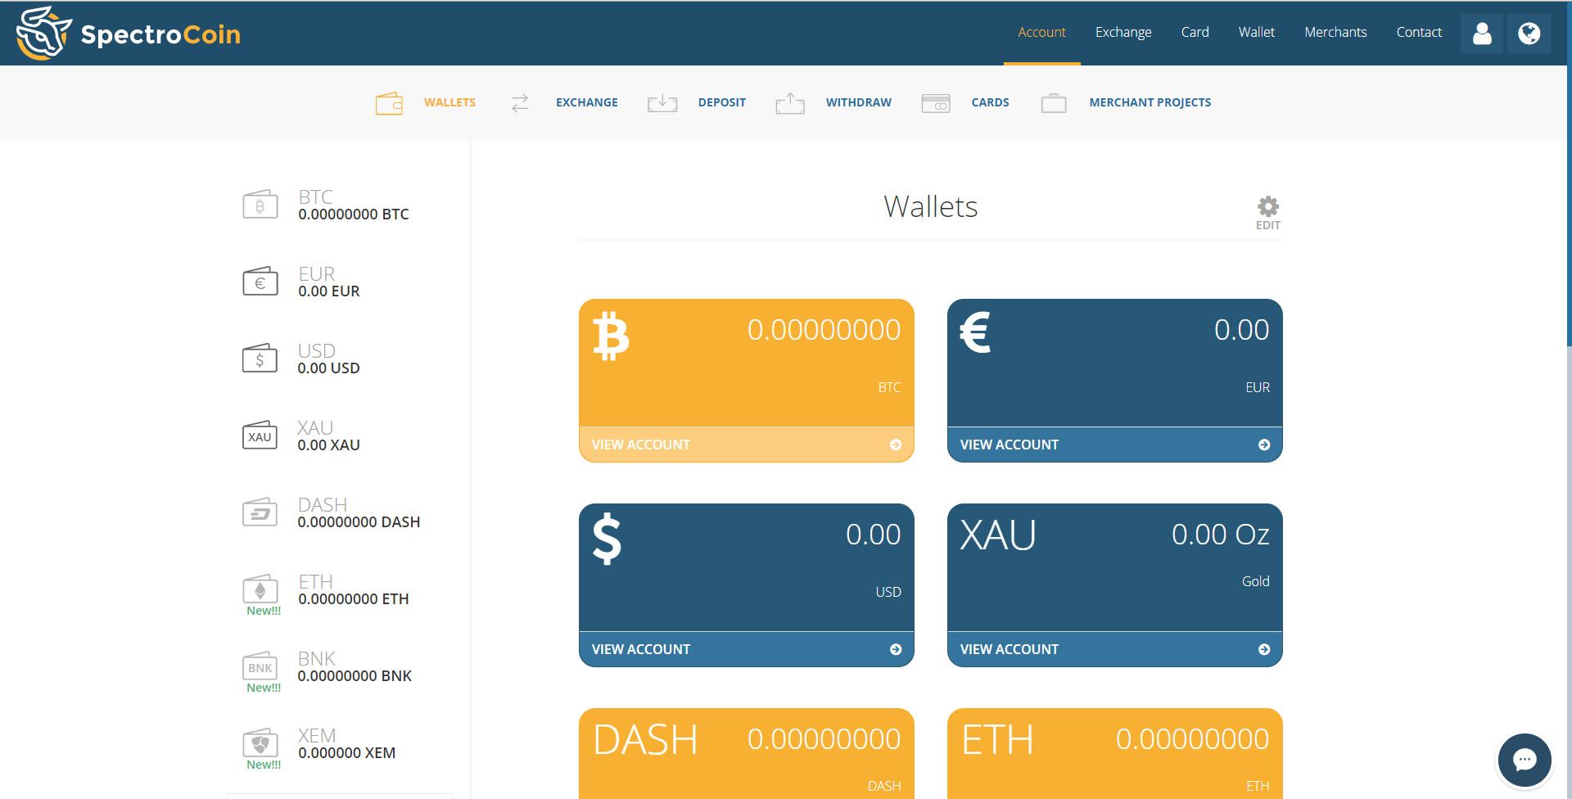Select the BNK wallet icon in sidebar

click(x=260, y=666)
